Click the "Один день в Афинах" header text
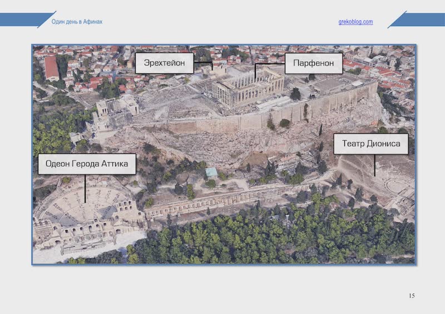The height and width of the screenshot is (314, 445). (77, 22)
